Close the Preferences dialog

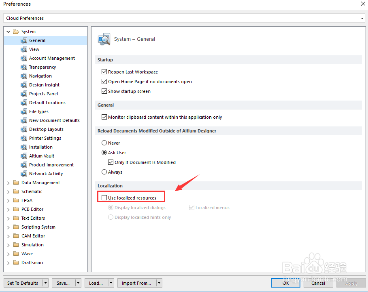[x=363, y=4]
